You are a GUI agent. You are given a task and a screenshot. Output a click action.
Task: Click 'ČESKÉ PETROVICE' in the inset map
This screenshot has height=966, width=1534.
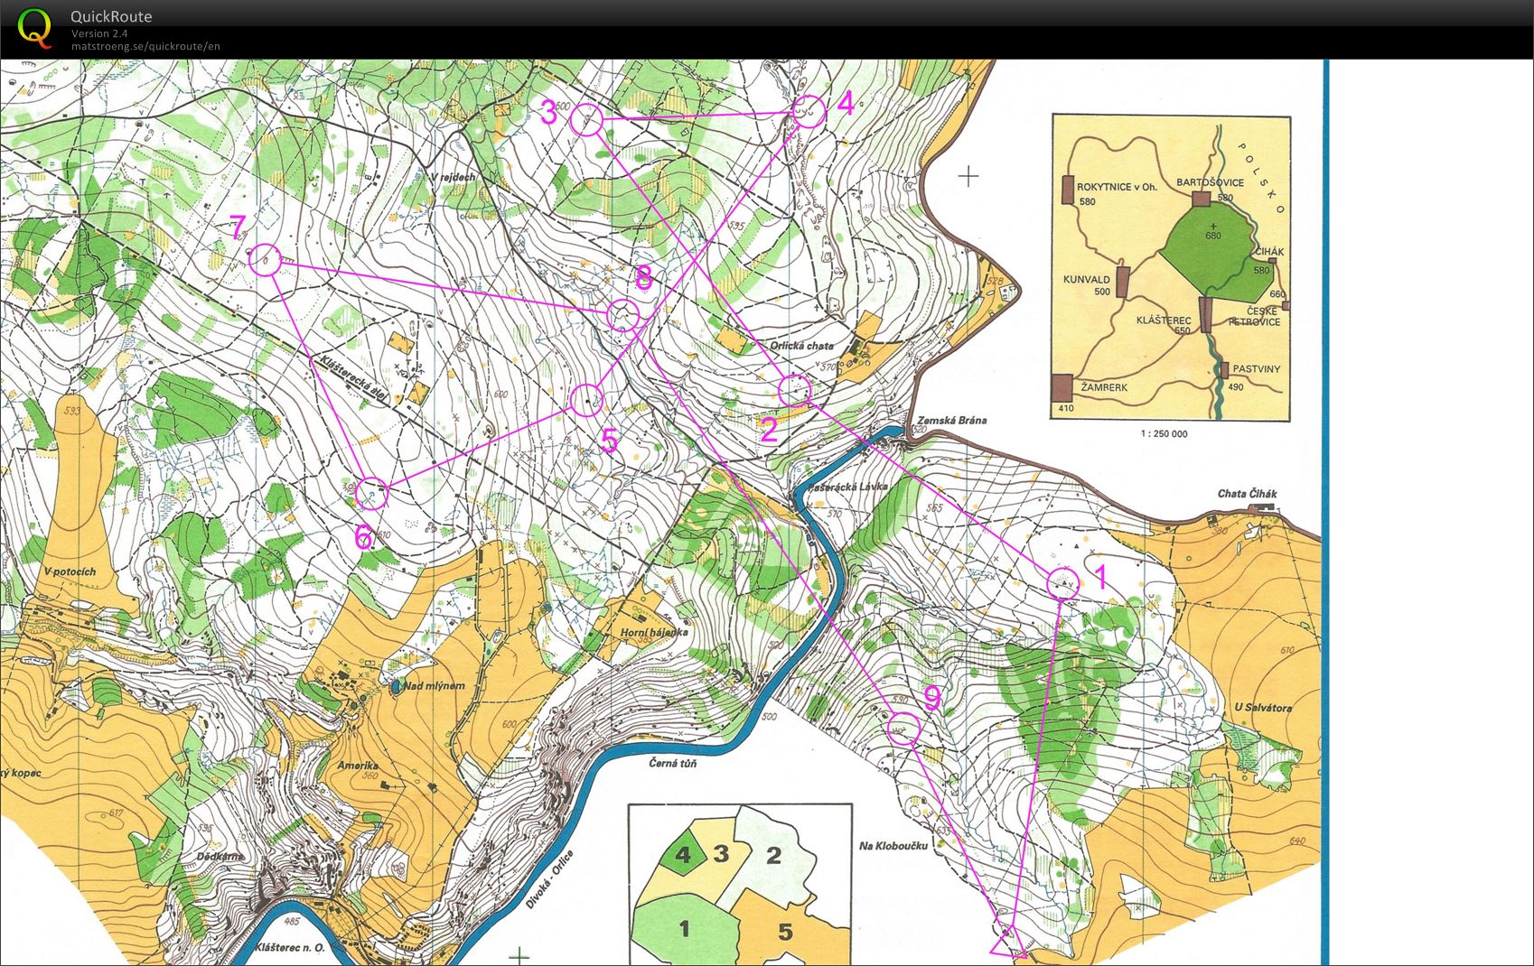click(x=1254, y=316)
